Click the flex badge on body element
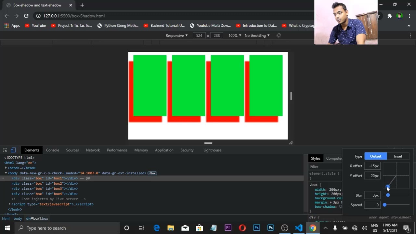Screen dimensions: 416x234 (x=152, y=173)
